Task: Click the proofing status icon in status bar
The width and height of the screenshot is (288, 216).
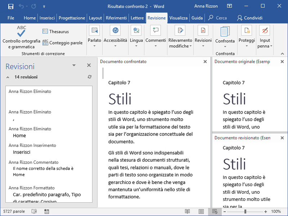Action: pyautogui.click(x=34, y=211)
